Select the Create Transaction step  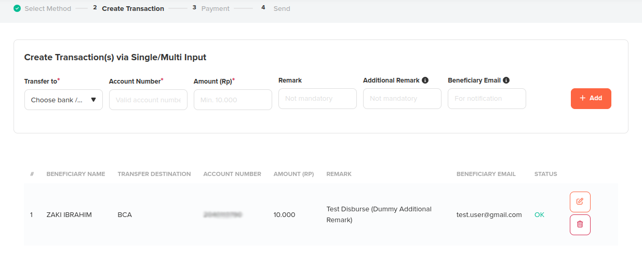(132, 9)
